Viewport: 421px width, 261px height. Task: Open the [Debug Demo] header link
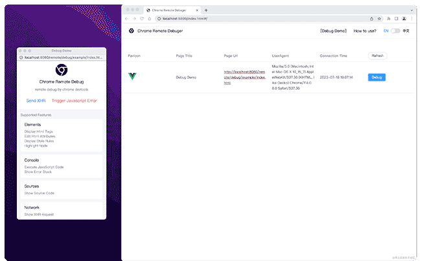[333, 31]
